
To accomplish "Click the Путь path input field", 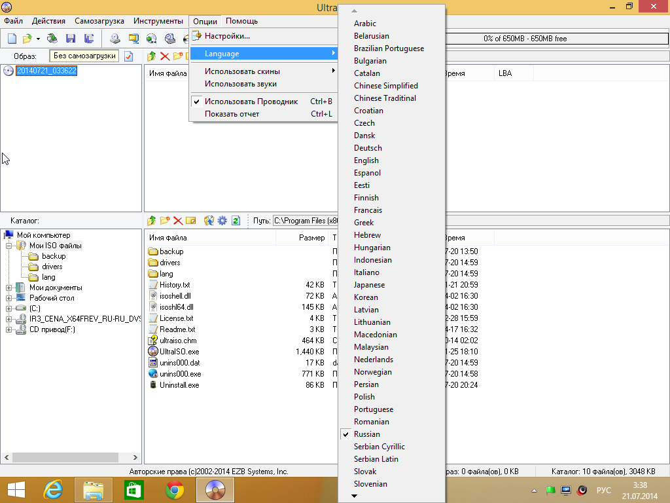I will [305, 221].
